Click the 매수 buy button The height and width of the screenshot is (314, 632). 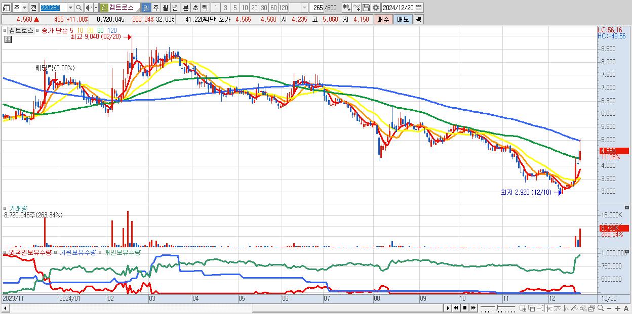(383, 19)
